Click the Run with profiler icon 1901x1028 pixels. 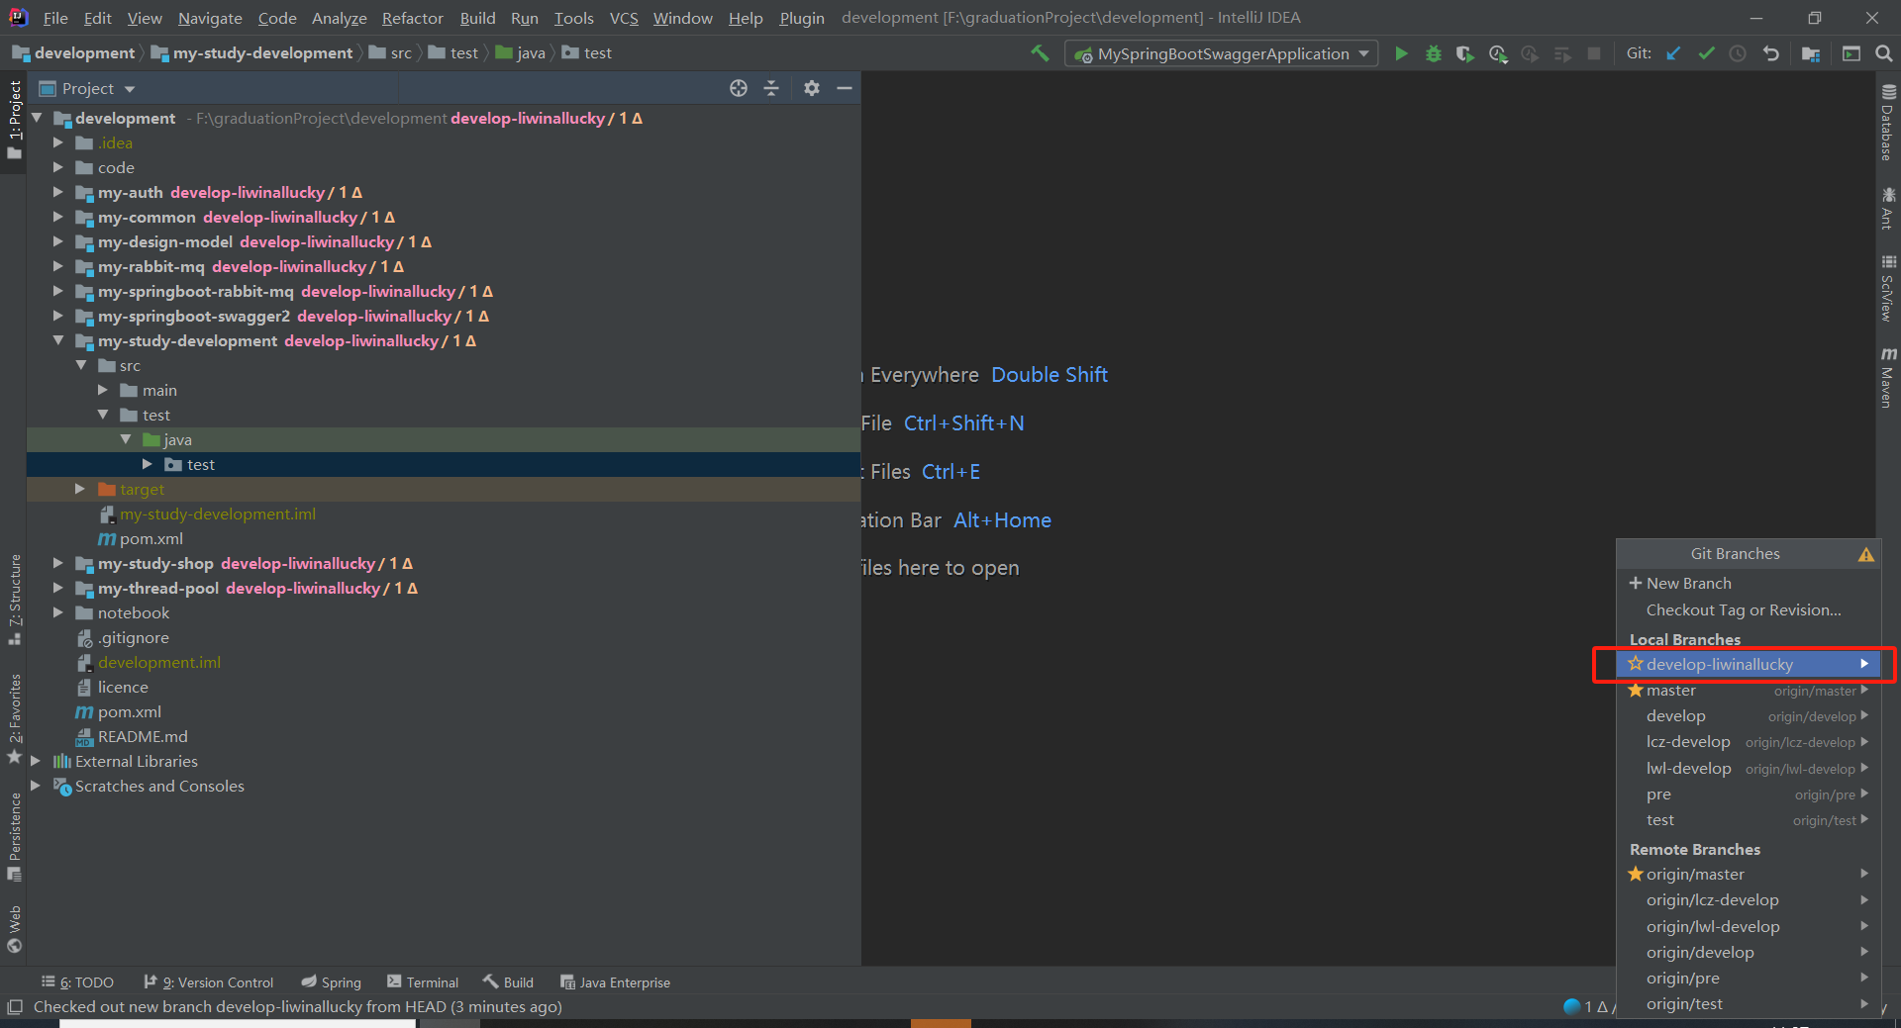(1497, 53)
